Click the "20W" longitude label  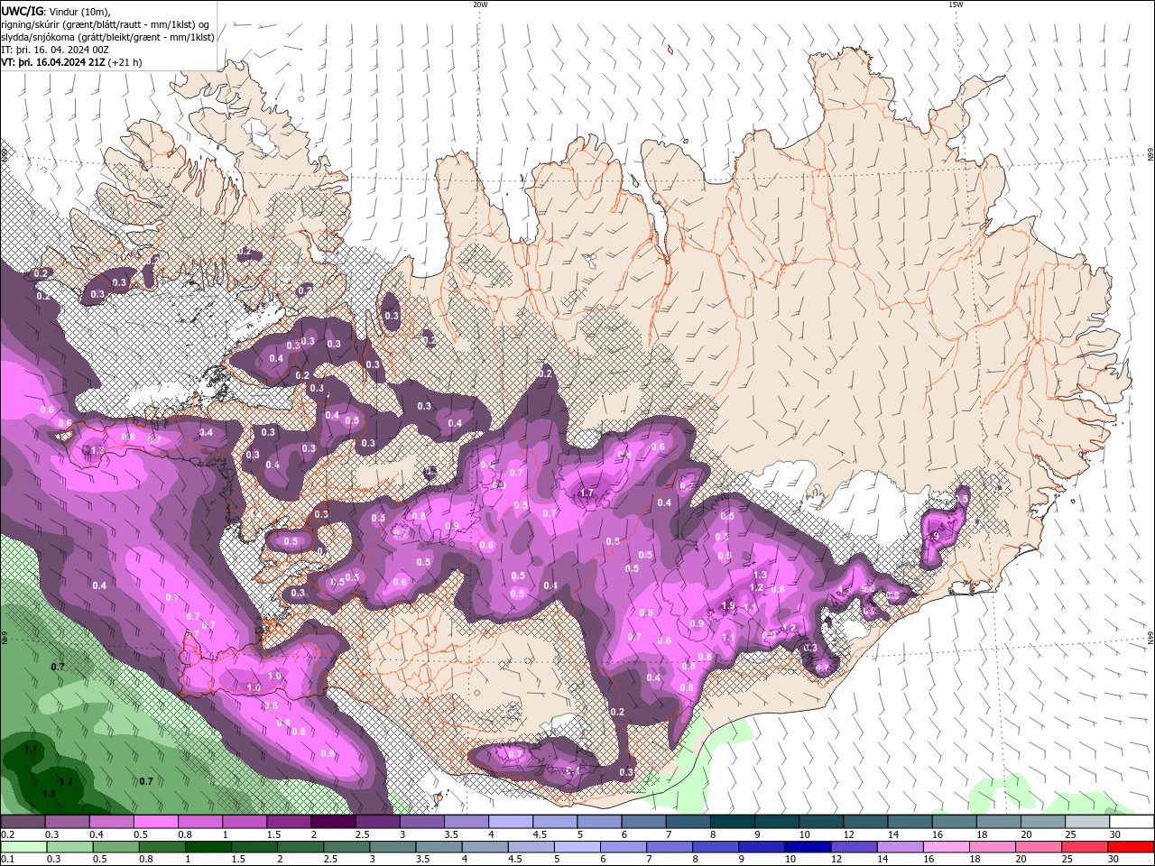tap(480, 5)
